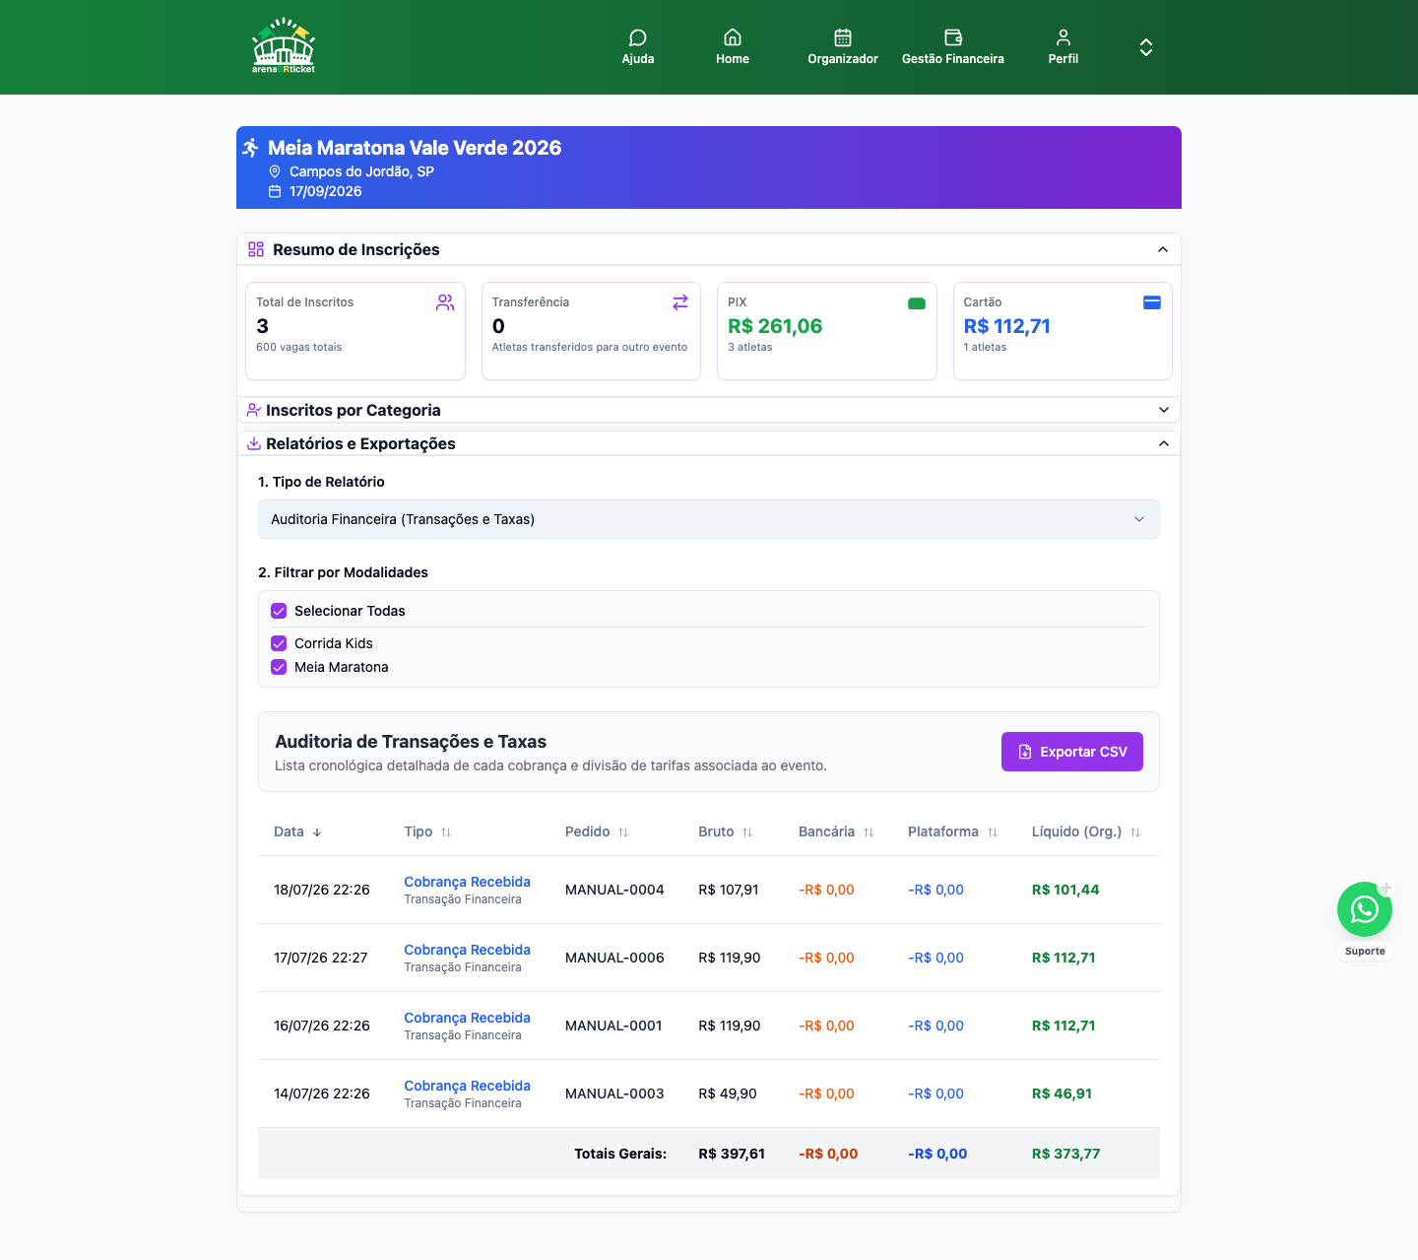This screenshot has width=1418, height=1260.
Task: Go to Home via house icon
Action: (733, 37)
